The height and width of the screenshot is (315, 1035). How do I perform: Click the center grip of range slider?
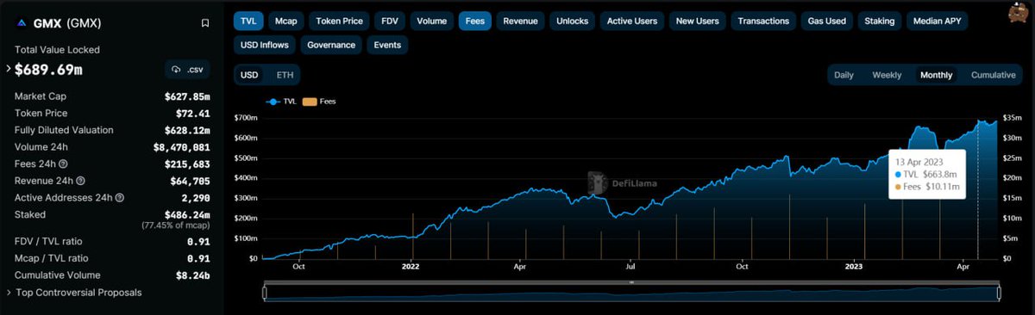631,282
